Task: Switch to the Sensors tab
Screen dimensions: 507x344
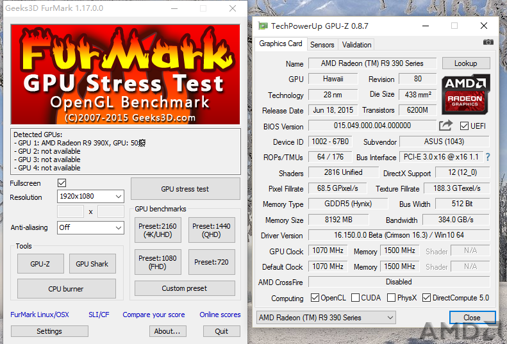Action: coord(322,45)
